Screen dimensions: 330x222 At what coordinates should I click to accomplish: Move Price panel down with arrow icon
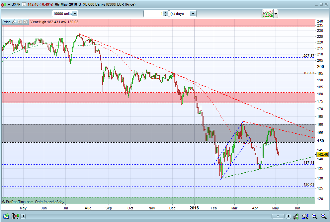[20, 22]
